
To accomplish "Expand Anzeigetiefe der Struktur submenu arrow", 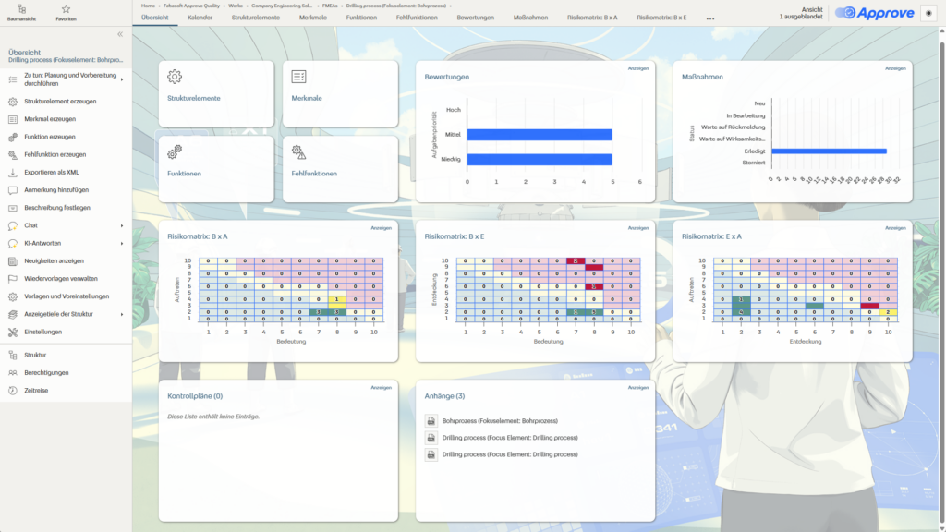I will pyautogui.click(x=122, y=314).
